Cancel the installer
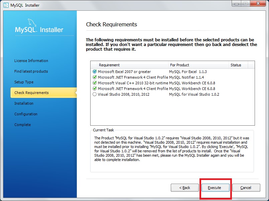The height and width of the screenshot is (201, 269). [x=246, y=188]
